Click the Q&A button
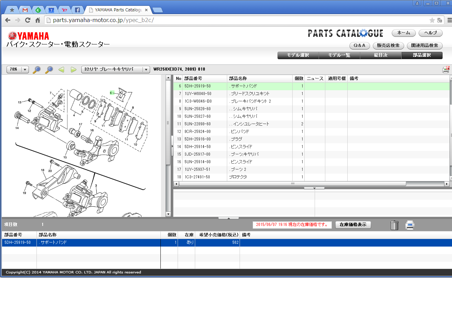This screenshot has height=312, width=452. click(360, 45)
